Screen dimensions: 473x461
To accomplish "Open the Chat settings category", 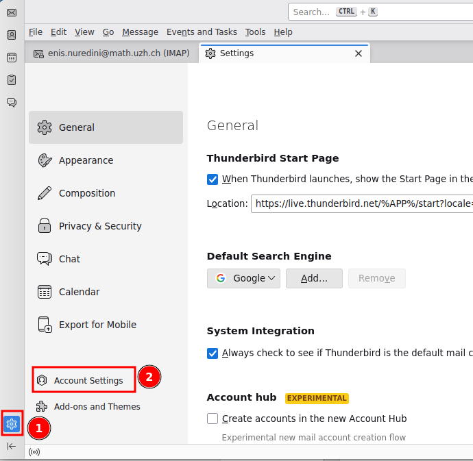I will tap(106, 259).
